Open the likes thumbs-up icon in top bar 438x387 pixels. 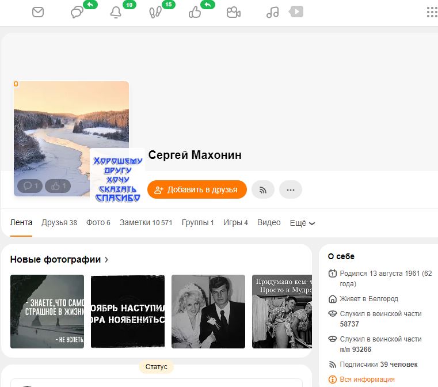point(195,12)
